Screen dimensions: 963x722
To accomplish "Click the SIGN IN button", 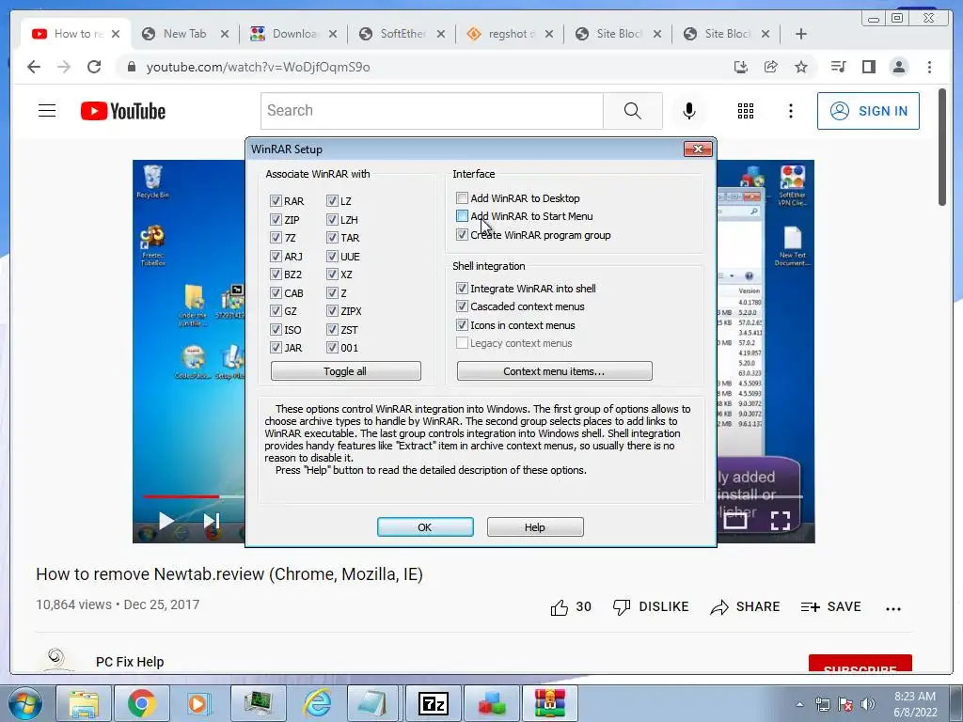I will [x=868, y=111].
